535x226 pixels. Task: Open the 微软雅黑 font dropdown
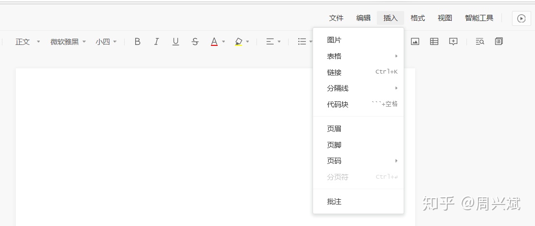[68, 42]
